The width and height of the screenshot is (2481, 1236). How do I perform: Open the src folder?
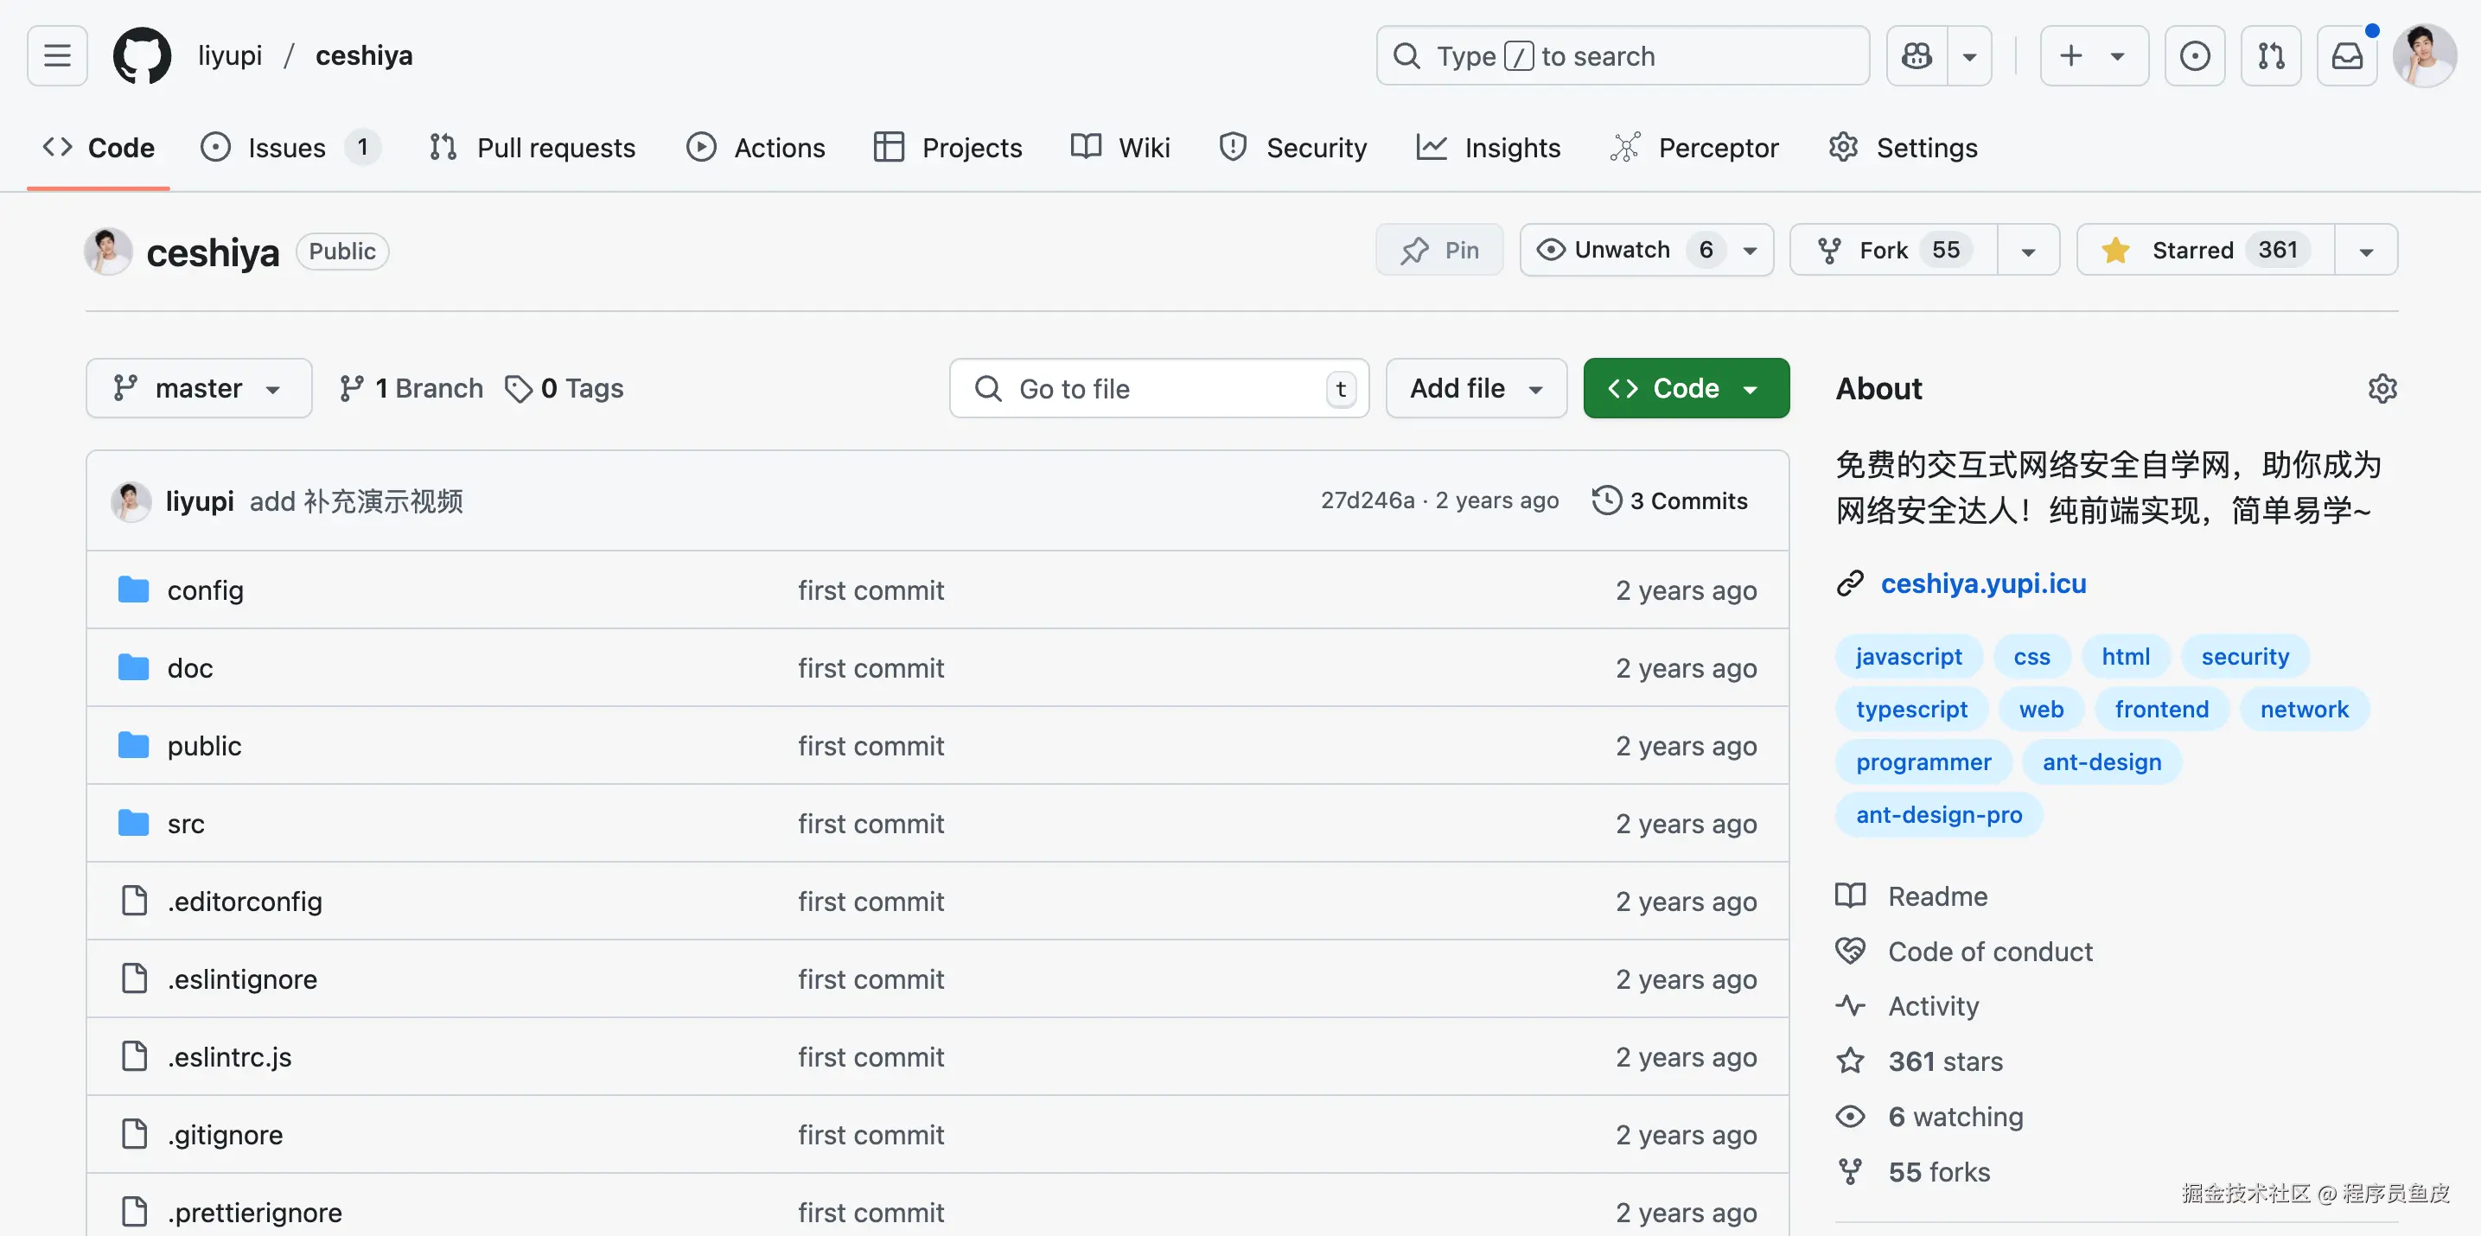186,824
